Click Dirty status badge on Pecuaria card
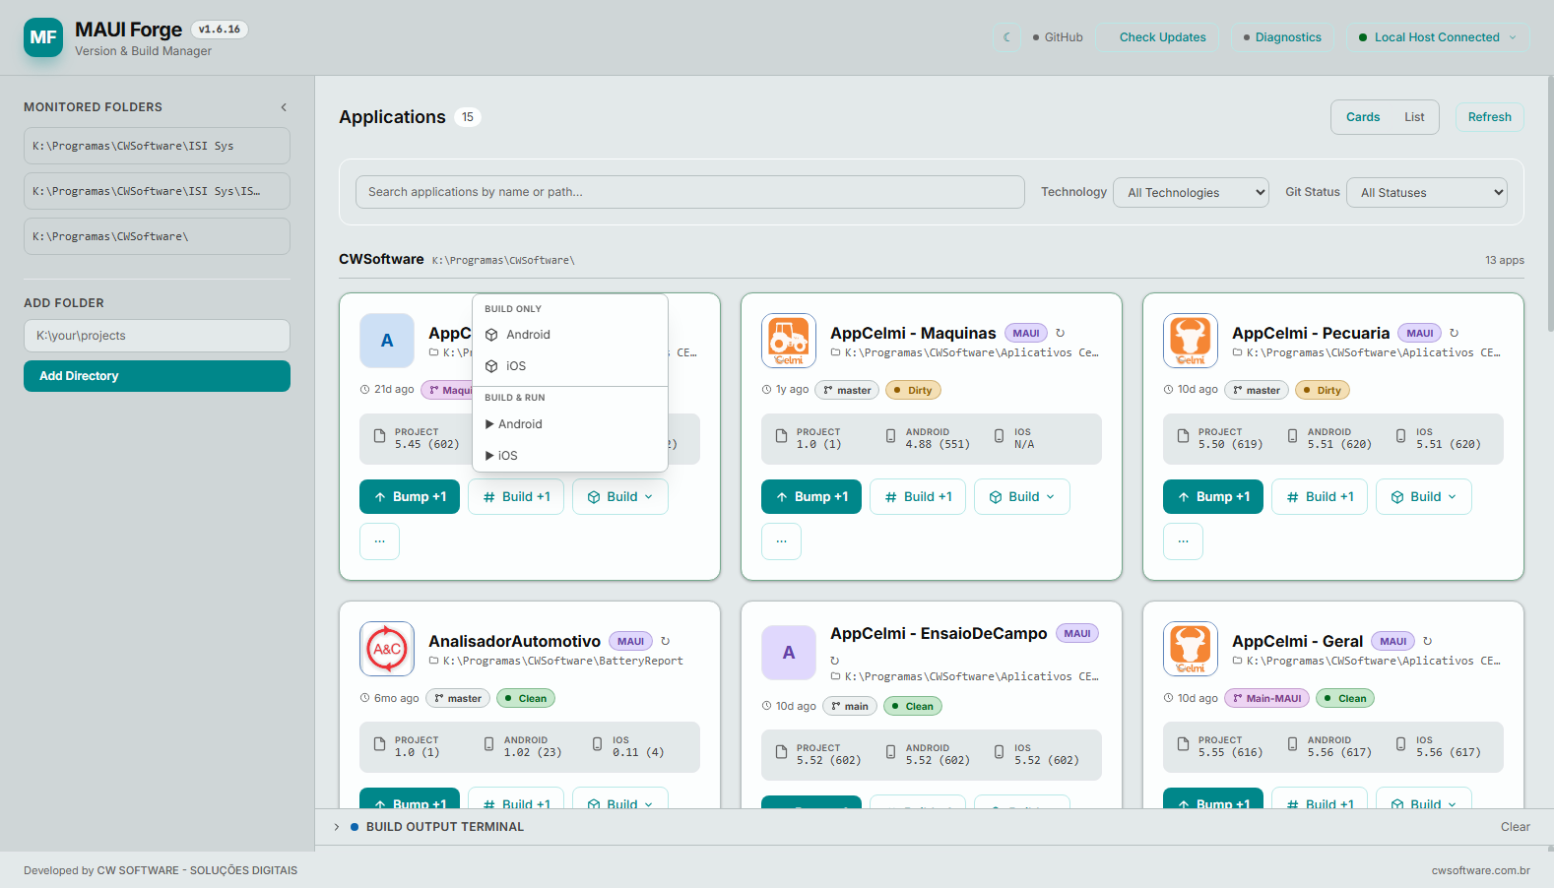The height and width of the screenshot is (888, 1554). coord(1323,390)
